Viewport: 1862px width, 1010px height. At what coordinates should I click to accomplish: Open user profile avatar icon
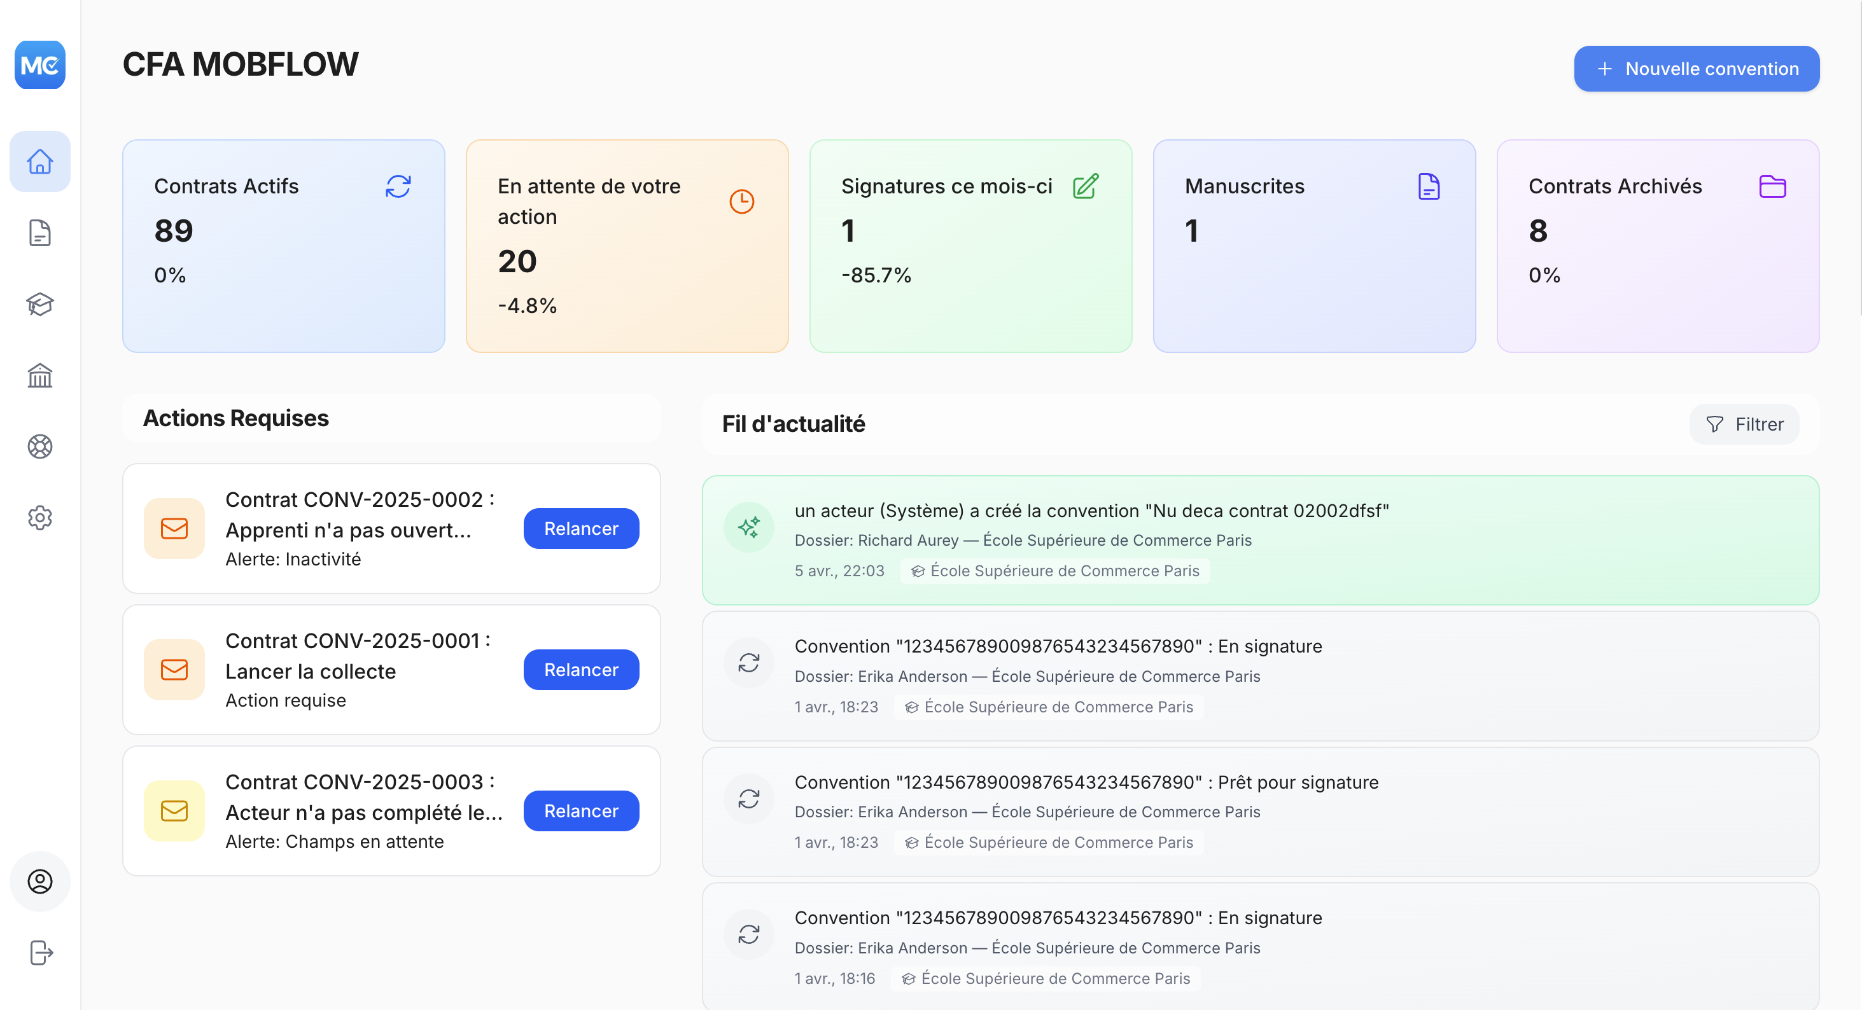[39, 881]
